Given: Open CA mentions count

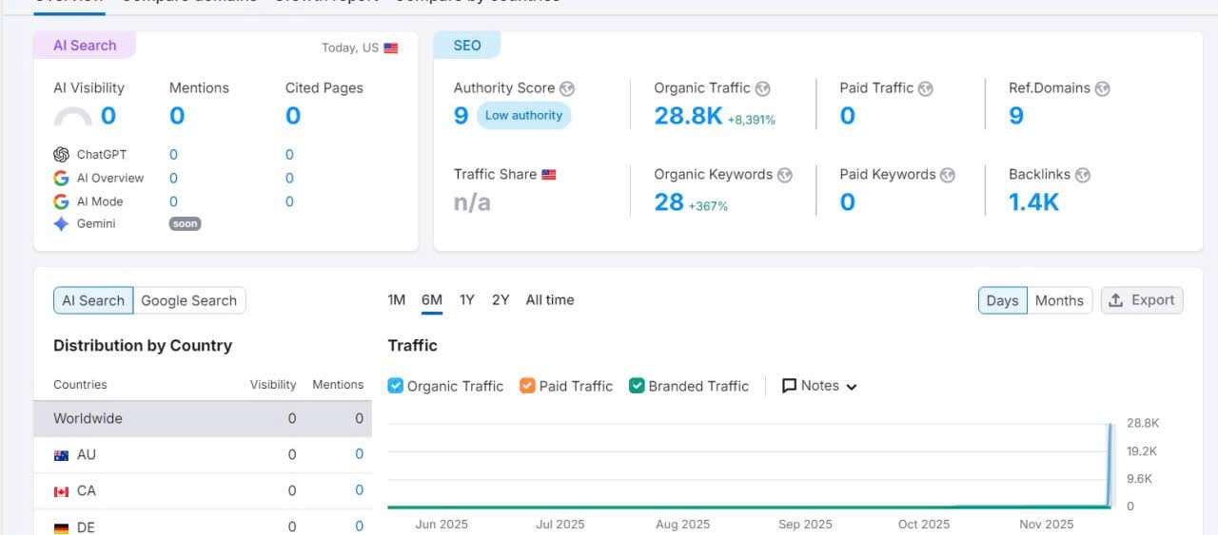Looking at the screenshot, I should point(359,491).
